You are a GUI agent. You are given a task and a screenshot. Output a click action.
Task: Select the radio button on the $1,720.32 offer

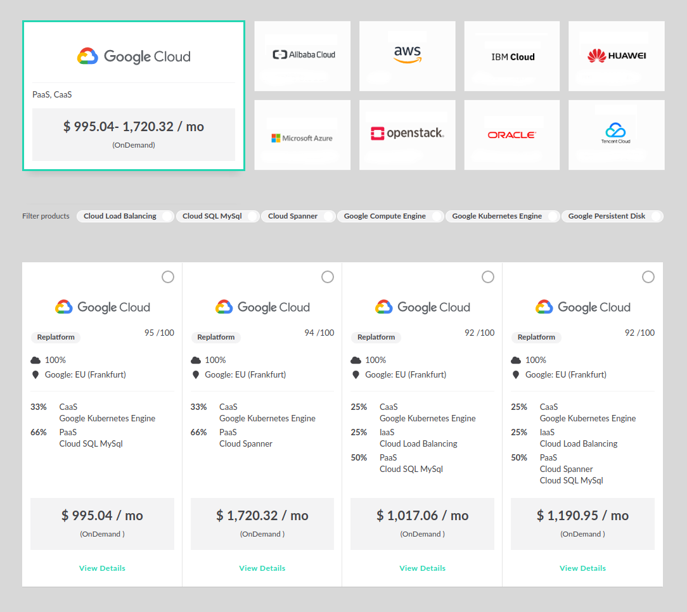[x=328, y=277]
